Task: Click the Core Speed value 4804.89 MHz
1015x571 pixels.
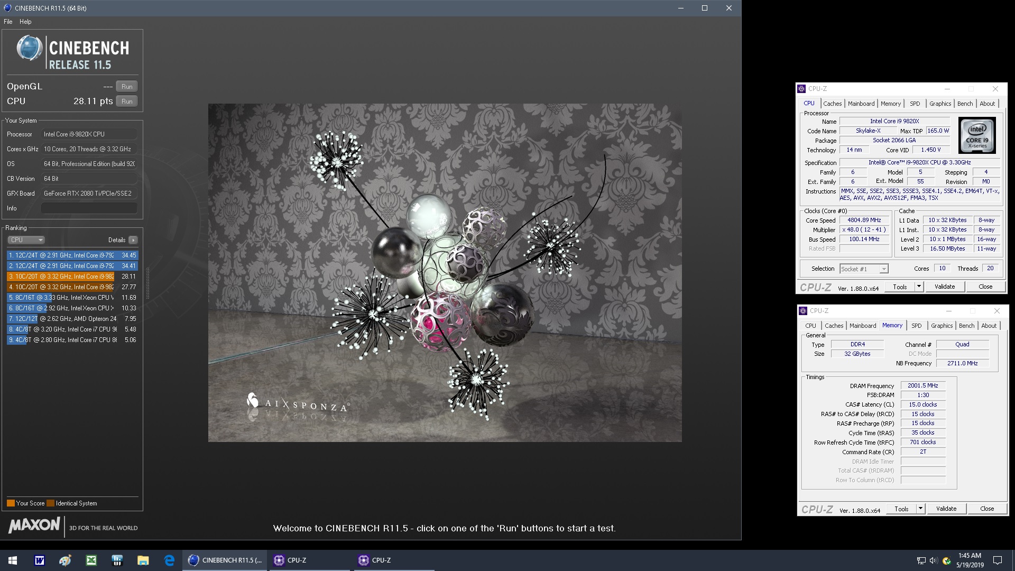Action: [x=864, y=220]
